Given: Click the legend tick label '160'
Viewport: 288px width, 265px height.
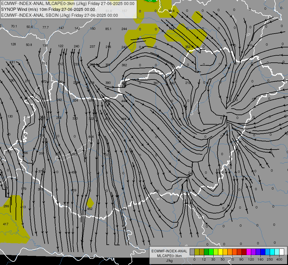Looking at the screenshot, I should (x=261, y=259).
